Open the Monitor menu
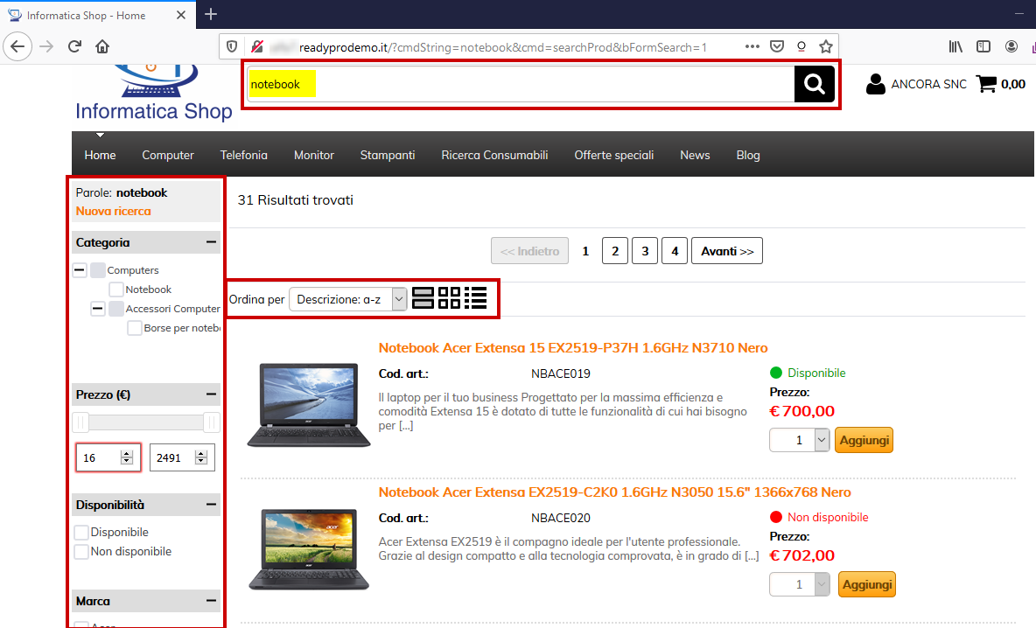This screenshot has height=628, width=1036. [x=314, y=155]
